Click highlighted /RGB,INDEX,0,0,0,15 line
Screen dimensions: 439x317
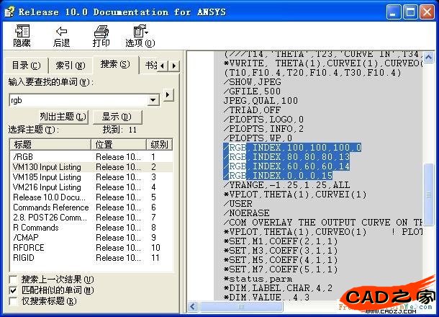[x=278, y=176]
